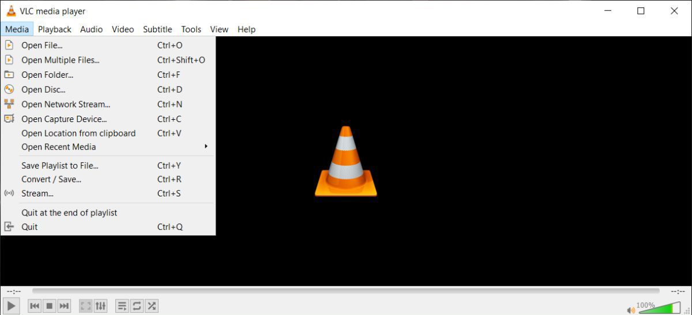Click the Open Multiple Files icon

coord(9,60)
